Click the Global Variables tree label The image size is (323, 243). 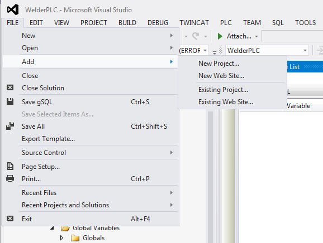pyautogui.click(x=96, y=228)
